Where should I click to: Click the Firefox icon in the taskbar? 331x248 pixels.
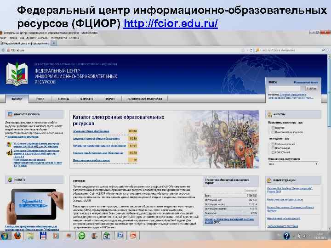[x=18, y=236]
